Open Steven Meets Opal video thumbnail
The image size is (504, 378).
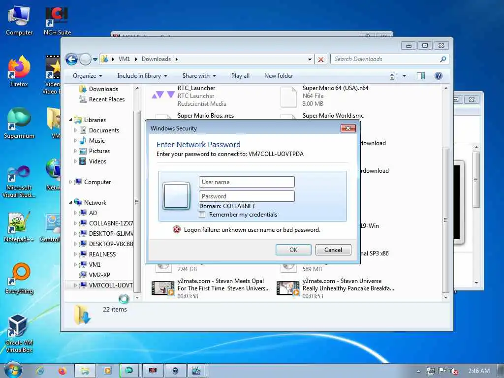(163, 288)
